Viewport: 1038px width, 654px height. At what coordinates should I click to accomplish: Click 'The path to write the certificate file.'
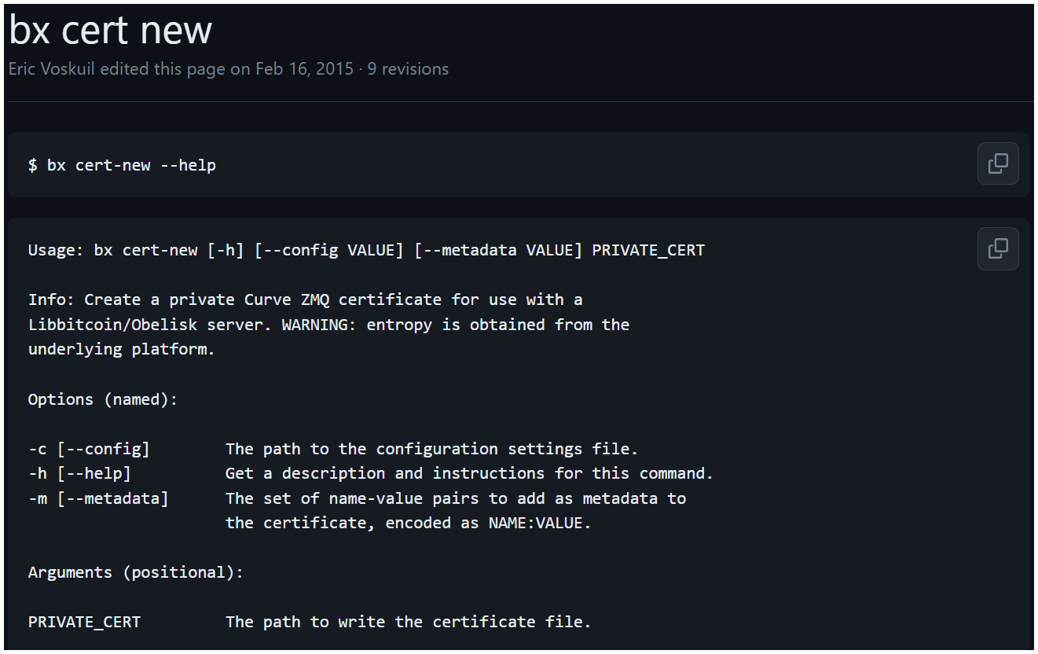tap(409, 622)
